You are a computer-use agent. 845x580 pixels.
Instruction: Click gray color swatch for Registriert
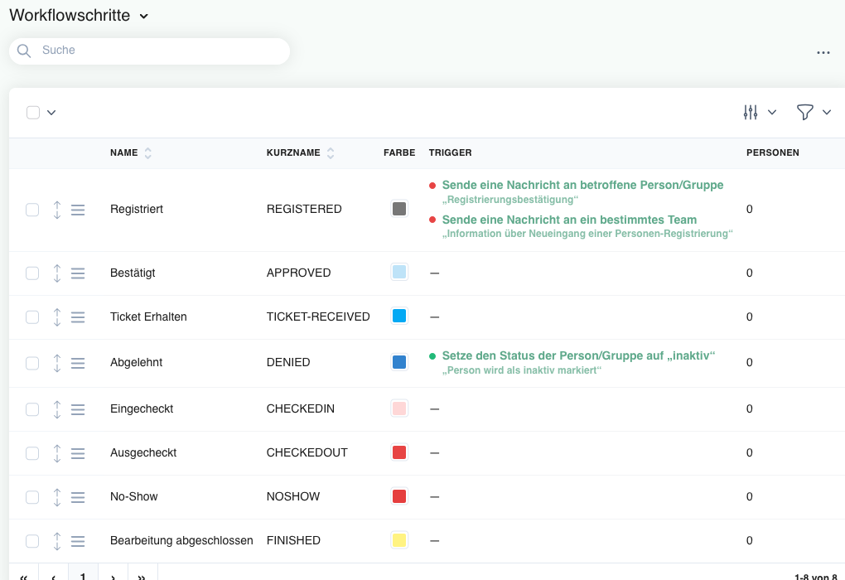tap(399, 209)
